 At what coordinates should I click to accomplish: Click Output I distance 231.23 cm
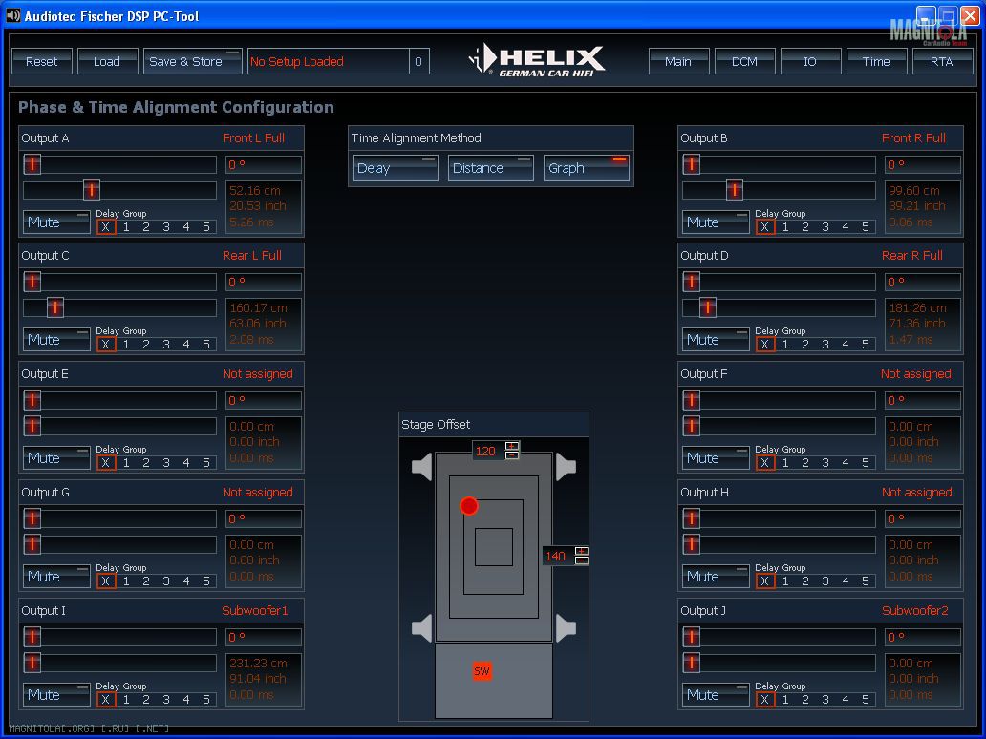click(x=259, y=663)
